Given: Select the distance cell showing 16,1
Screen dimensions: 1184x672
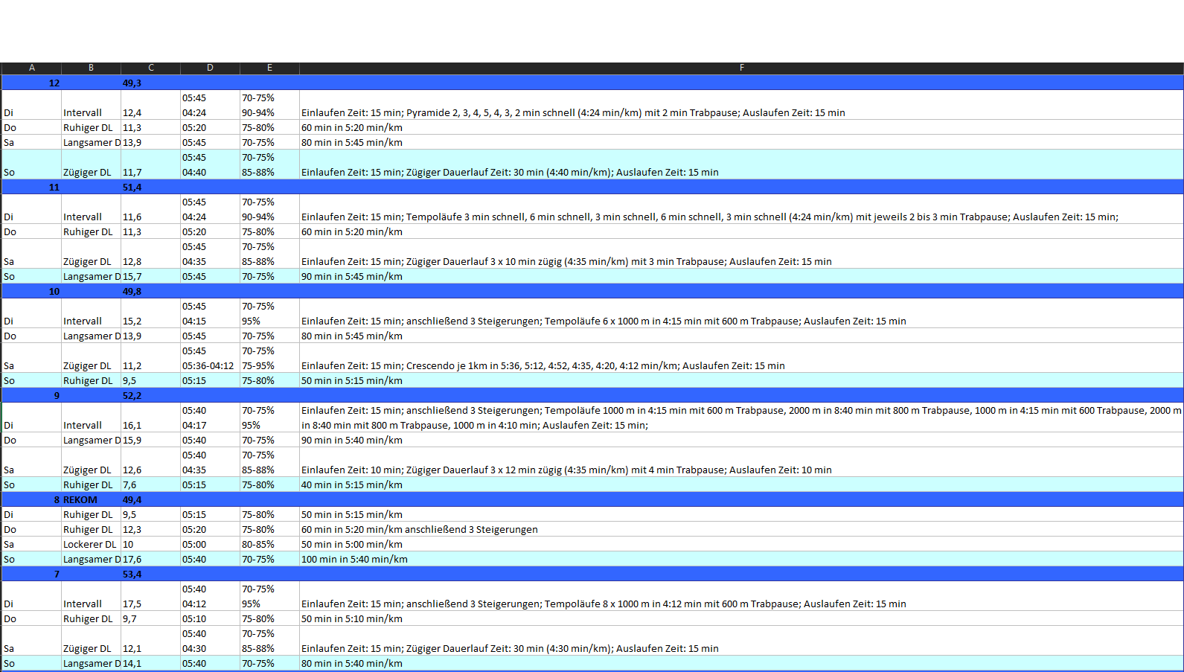Looking at the screenshot, I should [x=132, y=425].
